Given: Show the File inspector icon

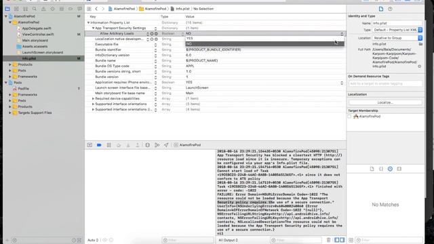Looking at the screenshot, I should (x=381, y=9).
